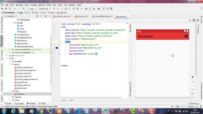
Task: Open cart_item.xml layout file
Action: (x=22, y=82)
